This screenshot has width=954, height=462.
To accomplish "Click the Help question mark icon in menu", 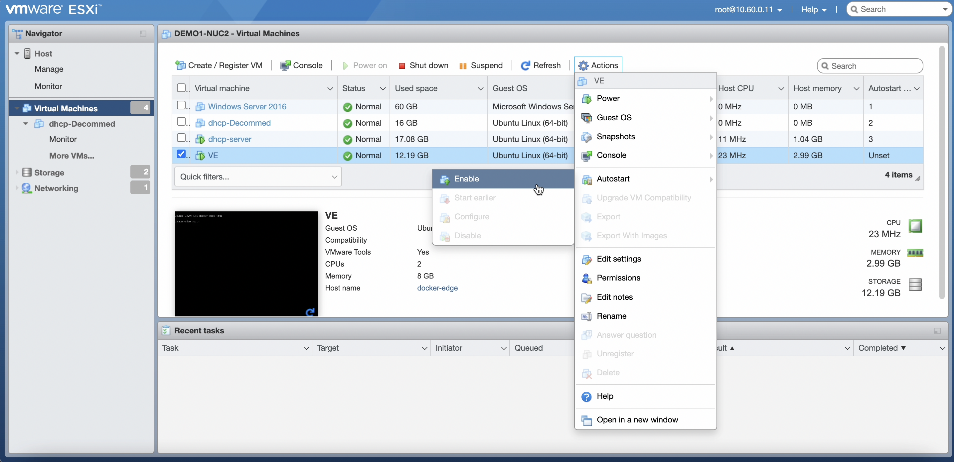I will point(587,397).
